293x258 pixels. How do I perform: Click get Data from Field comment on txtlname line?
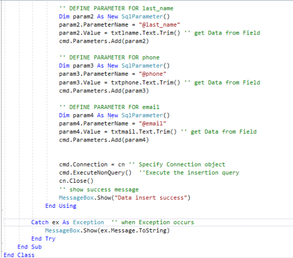(x=222, y=33)
